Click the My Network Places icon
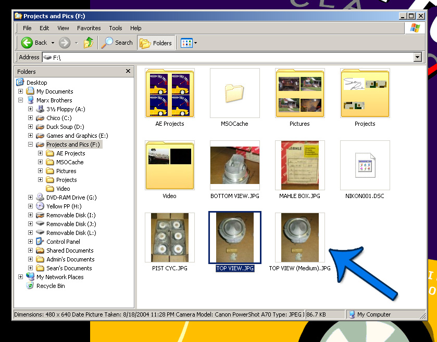 [x=30, y=277]
